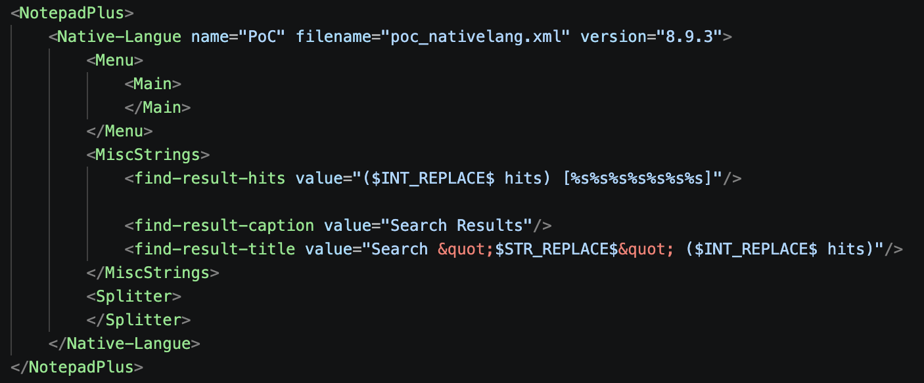Click the $STR_REPLACE$ placeholder text
Screen dimensions: 924x383
pos(556,249)
